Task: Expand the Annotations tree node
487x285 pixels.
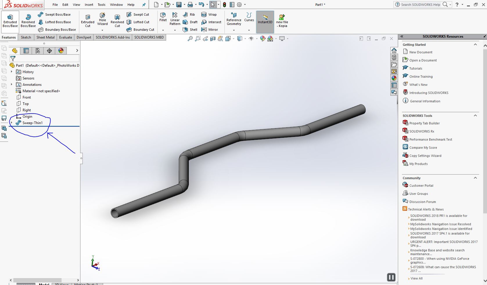Action: [x=12, y=84]
